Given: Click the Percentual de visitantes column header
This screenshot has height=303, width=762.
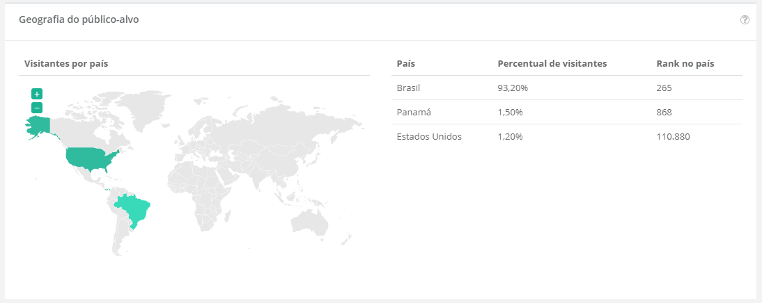Looking at the screenshot, I should click(552, 63).
